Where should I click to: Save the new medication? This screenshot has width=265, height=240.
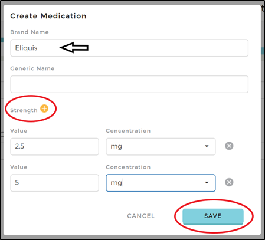(x=213, y=216)
